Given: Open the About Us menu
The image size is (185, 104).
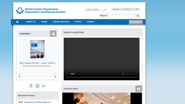Looking at the screenshot, I should [x=31, y=22].
